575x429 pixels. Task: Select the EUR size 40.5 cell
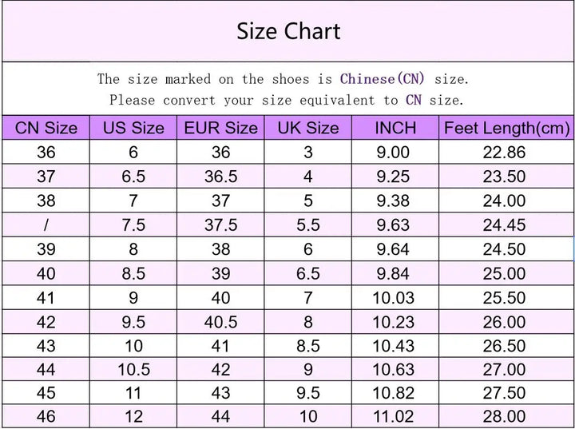click(220, 322)
